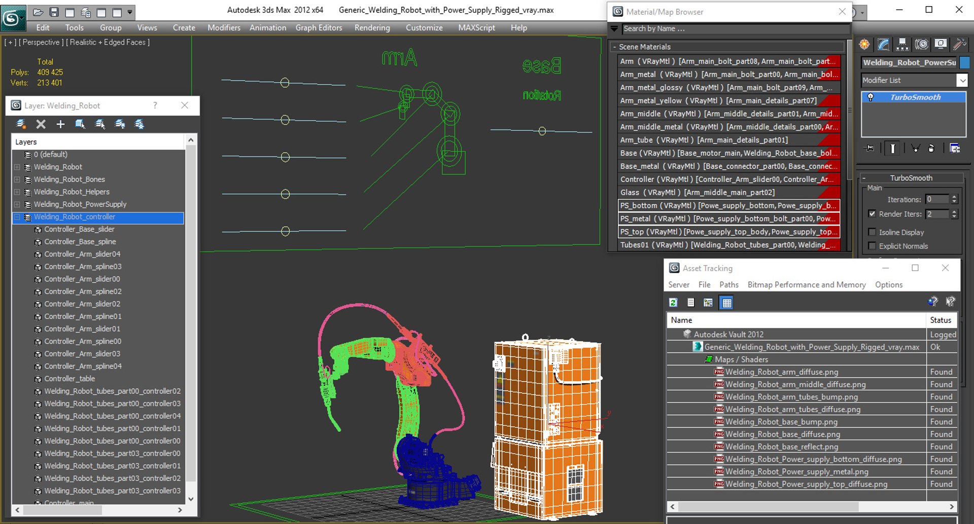Click the Pin Stack icon
974x524 pixels.
(870, 148)
